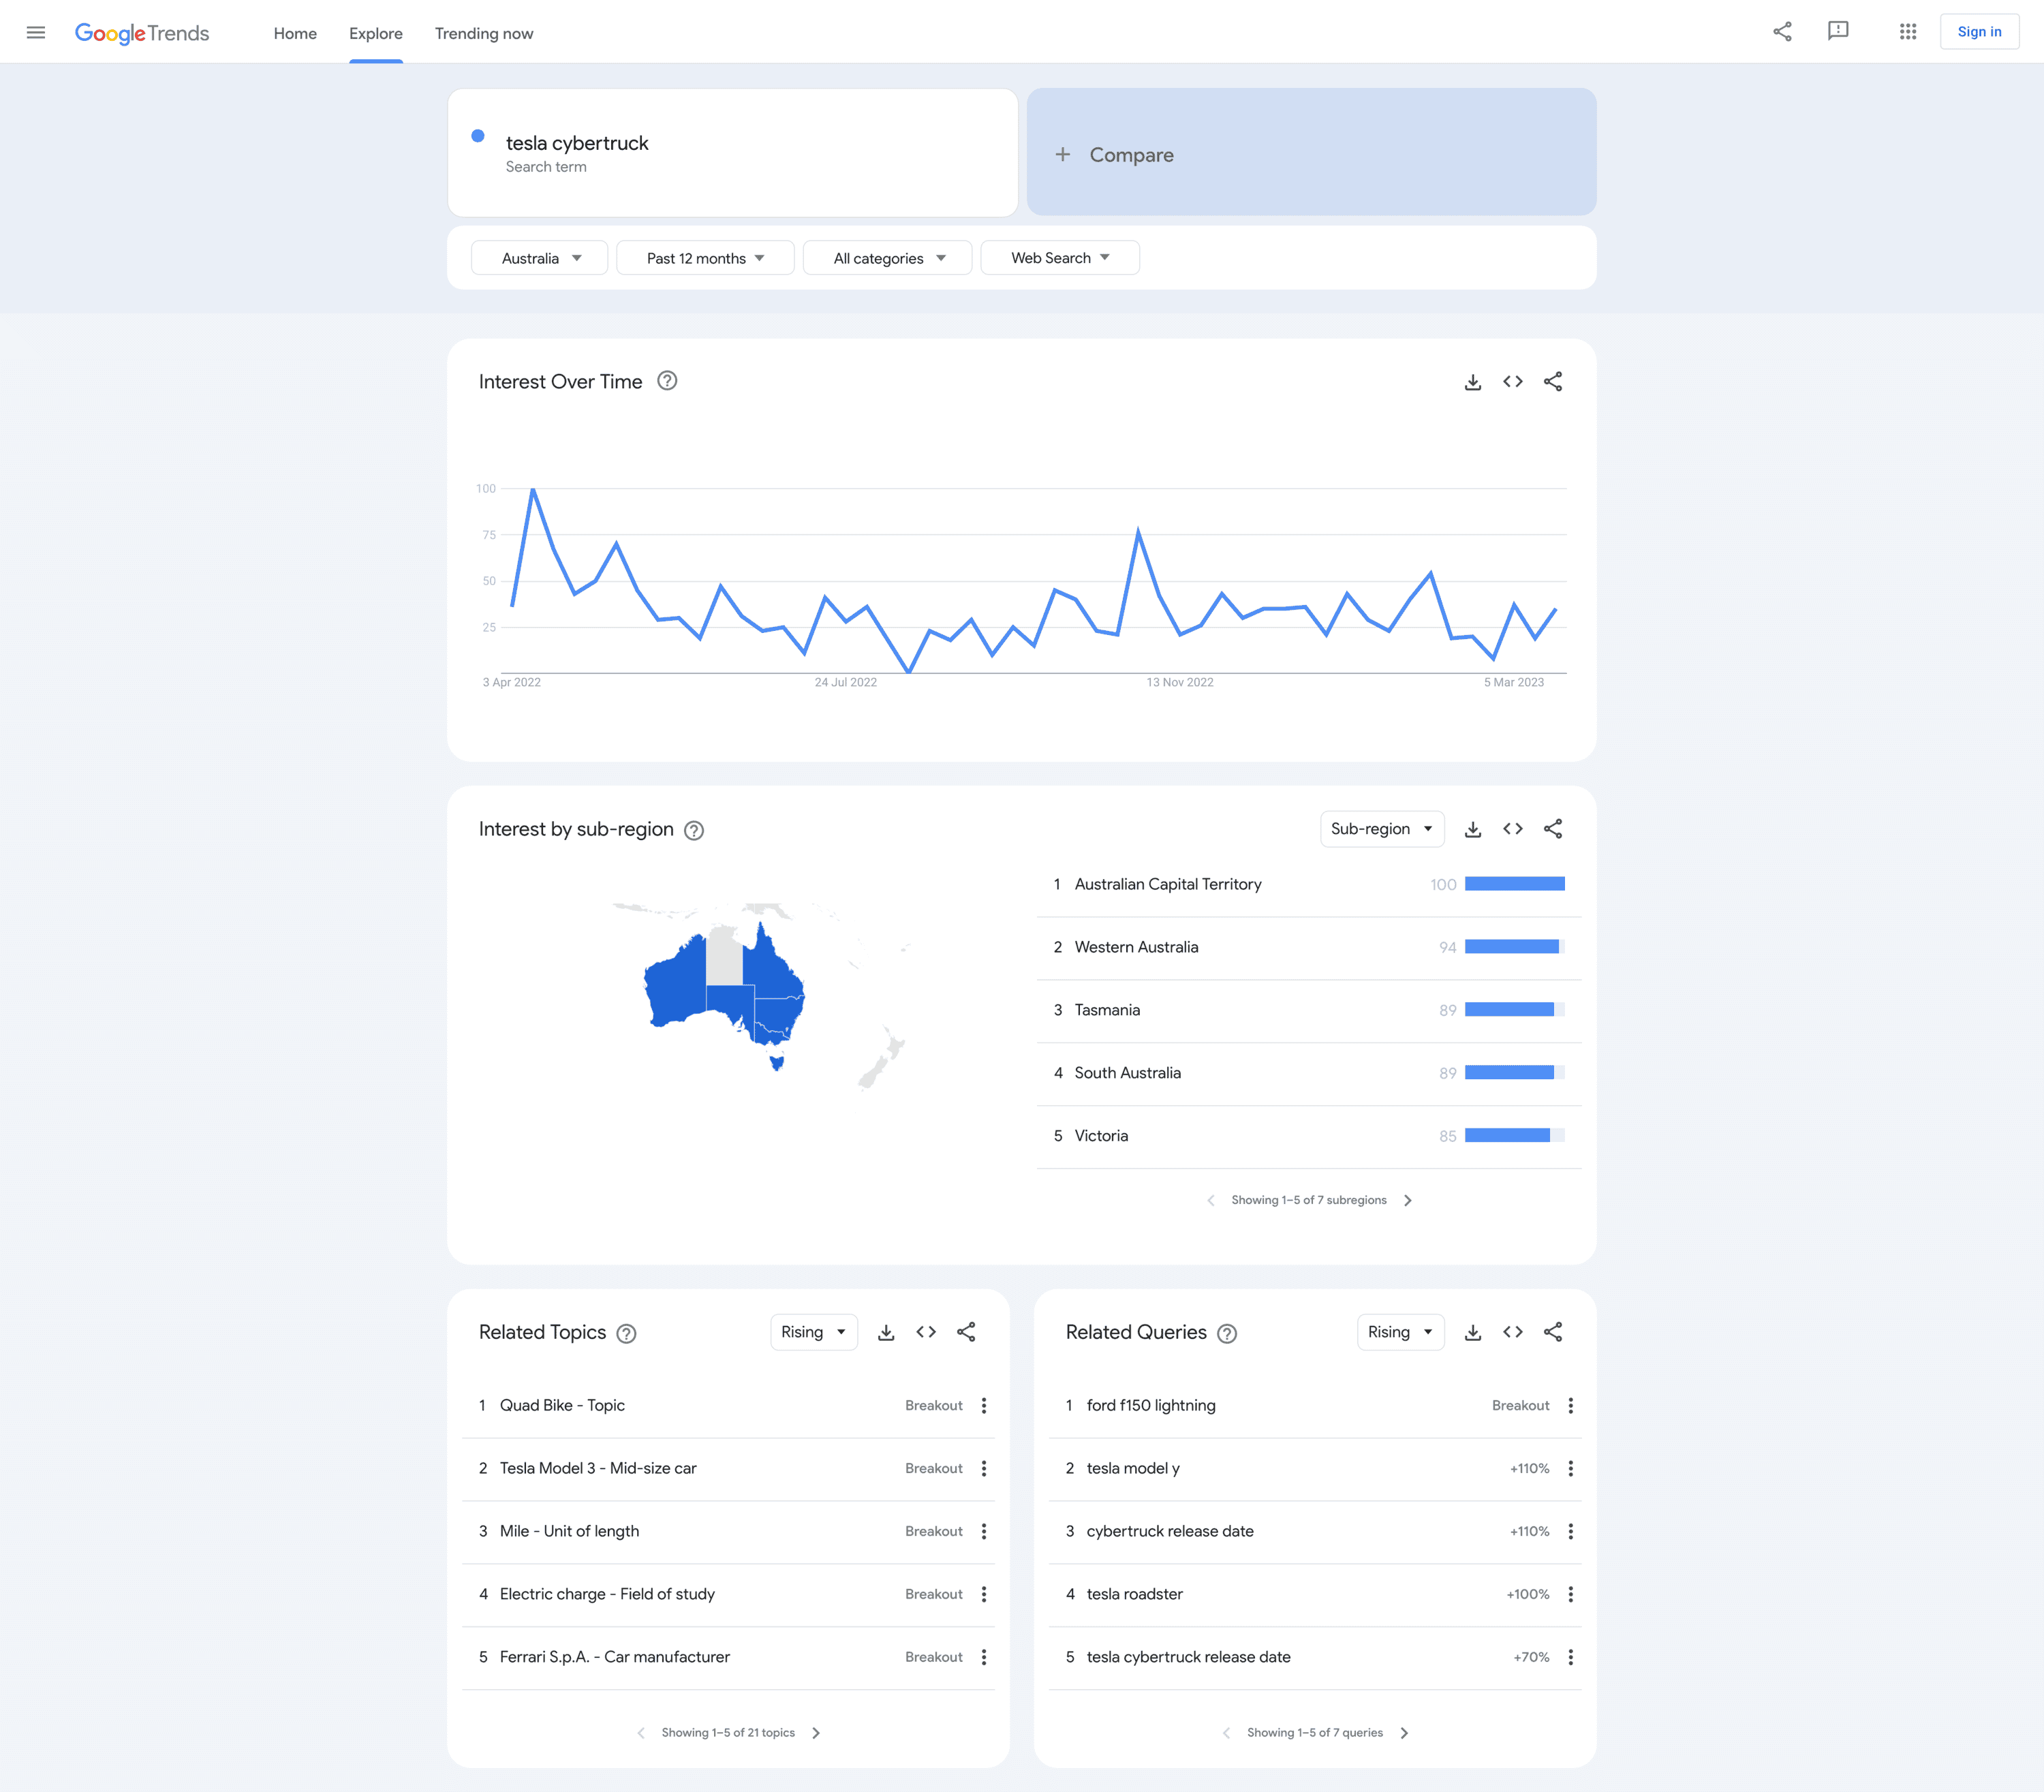Open more options for Tesla Model 3 topic

(x=984, y=1468)
